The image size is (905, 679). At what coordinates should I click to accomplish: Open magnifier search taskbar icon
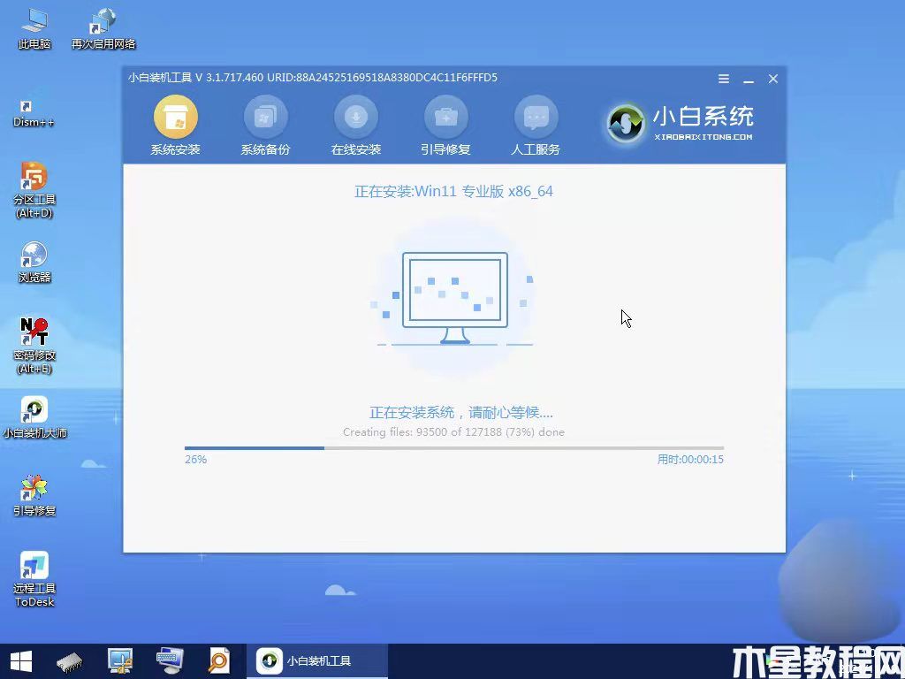click(219, 661)
